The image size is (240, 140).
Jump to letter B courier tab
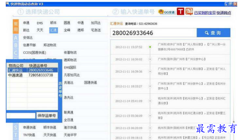(16, 45)
